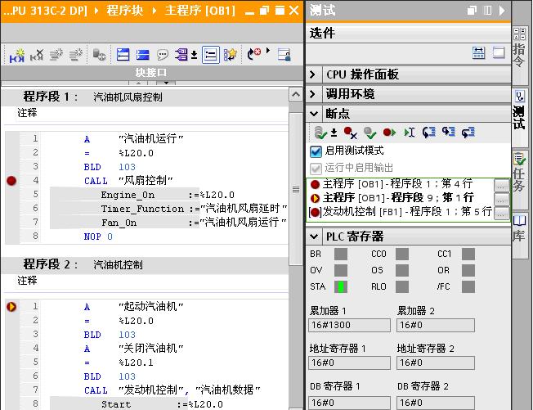Toggle breakpoint at line 4 of 程序段 1
Screen dimensions: 533x410
pos(11,181)
